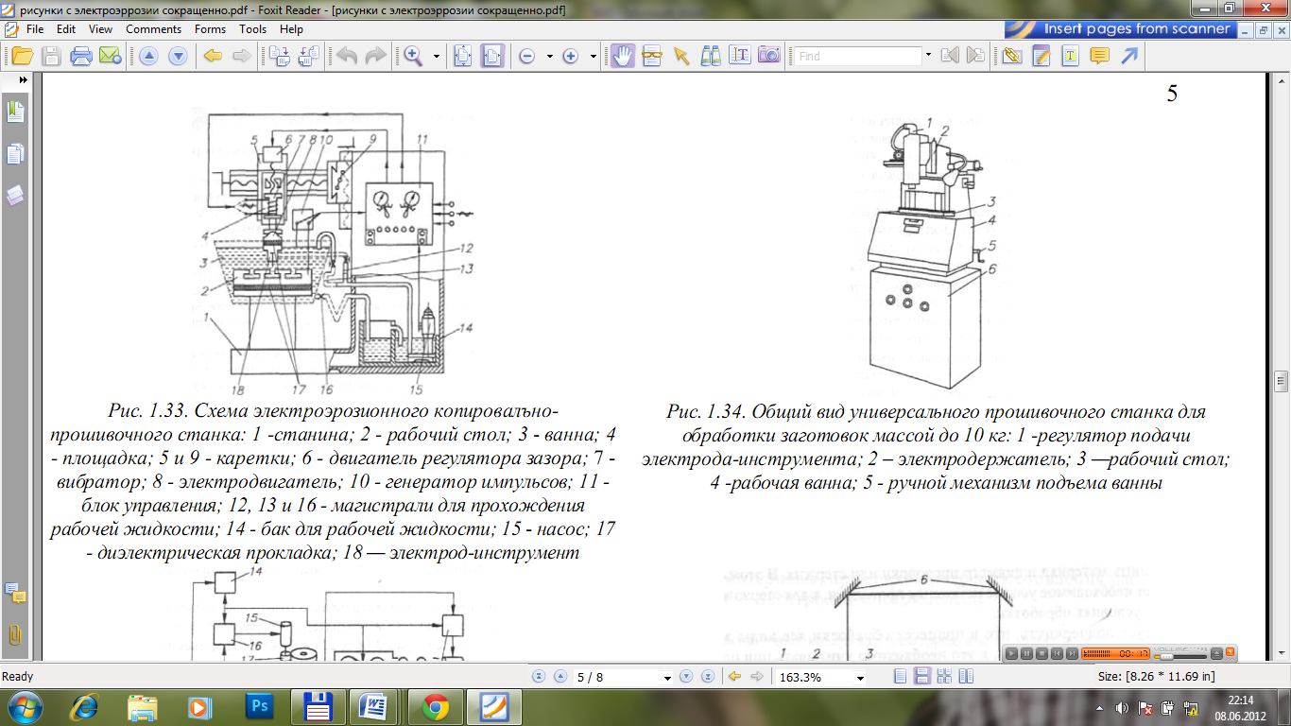Open the Attachments panel in sidebar

(x=15, y=634)
